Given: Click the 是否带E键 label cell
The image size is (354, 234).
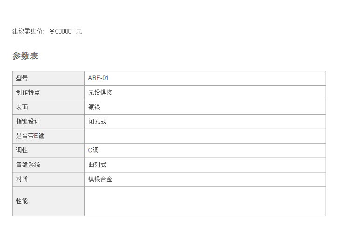Looking at the screenshot, I should point(48,136).
